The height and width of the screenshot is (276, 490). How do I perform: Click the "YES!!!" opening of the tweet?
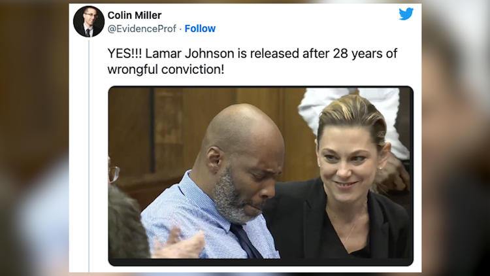[125, 53]
